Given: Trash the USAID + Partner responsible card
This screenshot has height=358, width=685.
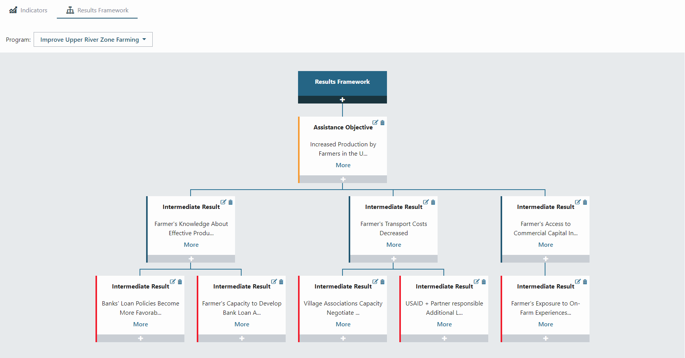Looking at the screenshot, I should pyautogui.click(x=484, y=282).
